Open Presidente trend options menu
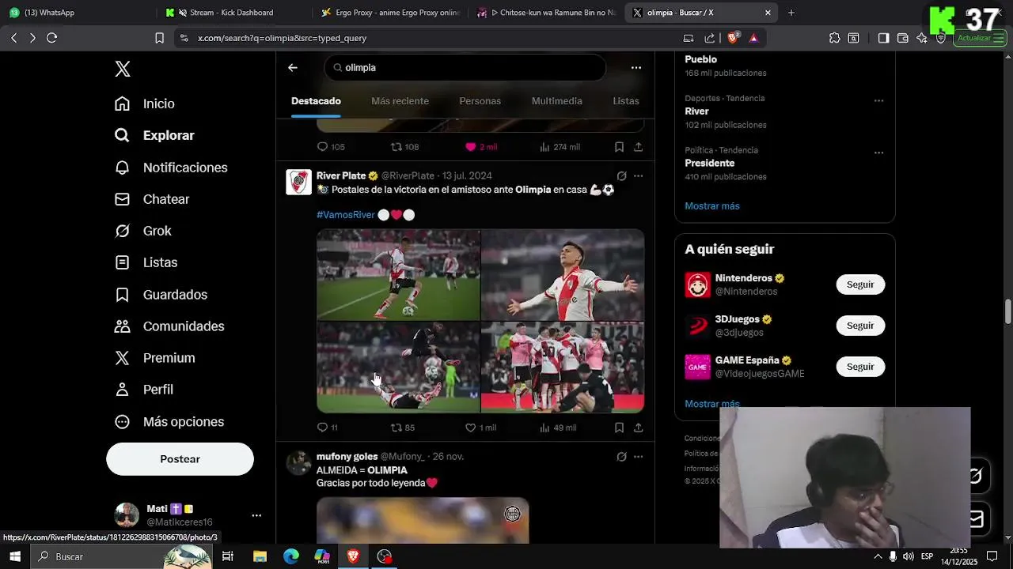This screenshot has height=569, width=1013. (878, 153)
